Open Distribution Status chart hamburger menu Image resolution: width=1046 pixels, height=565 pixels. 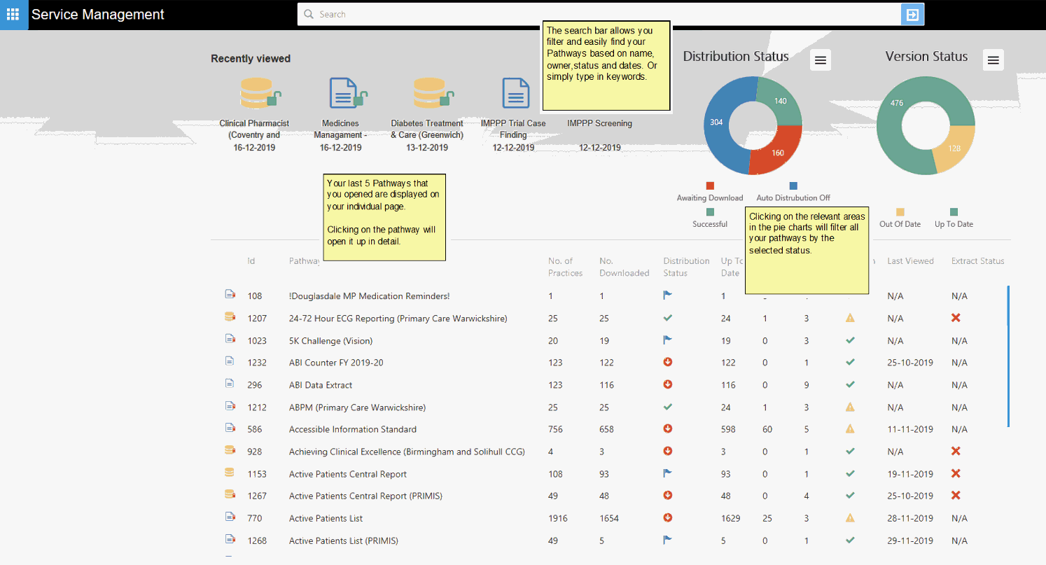click(821, 61)
